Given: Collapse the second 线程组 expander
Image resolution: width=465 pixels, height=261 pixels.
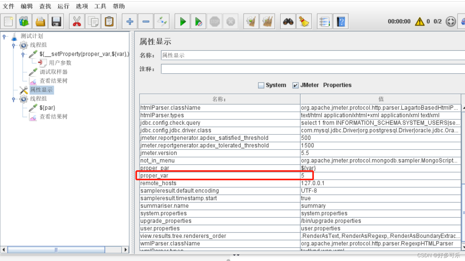Looking at the screenshot, I should click(14, 99).
